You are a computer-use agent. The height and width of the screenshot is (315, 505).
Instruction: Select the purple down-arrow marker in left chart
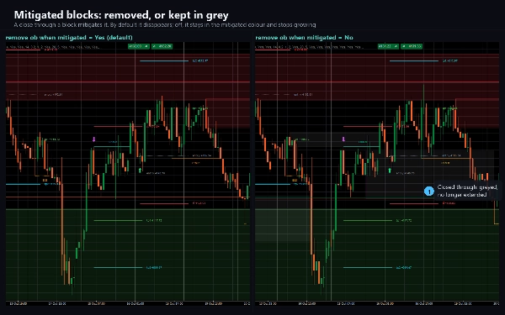click(x=94, y=139)
